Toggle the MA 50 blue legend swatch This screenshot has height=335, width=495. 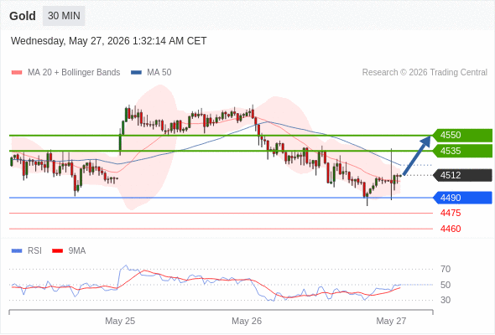136,73
